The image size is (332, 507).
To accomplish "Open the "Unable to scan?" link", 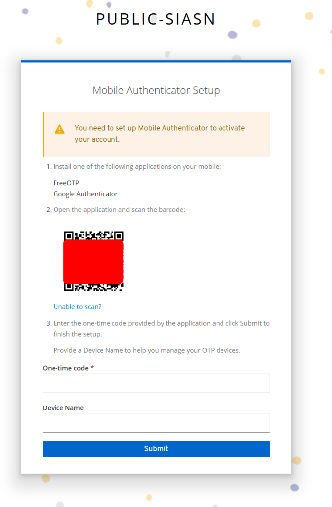I will [77, 307].
